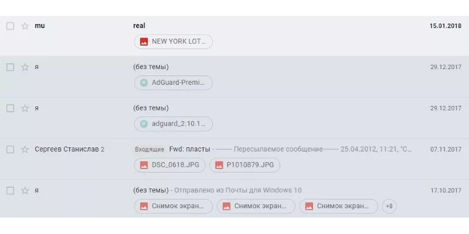Open the email with subject real
469x234 pixels.
click(140, 26)
